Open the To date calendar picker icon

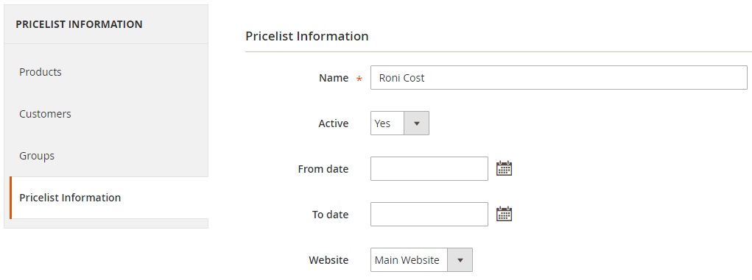coord(504,214)
